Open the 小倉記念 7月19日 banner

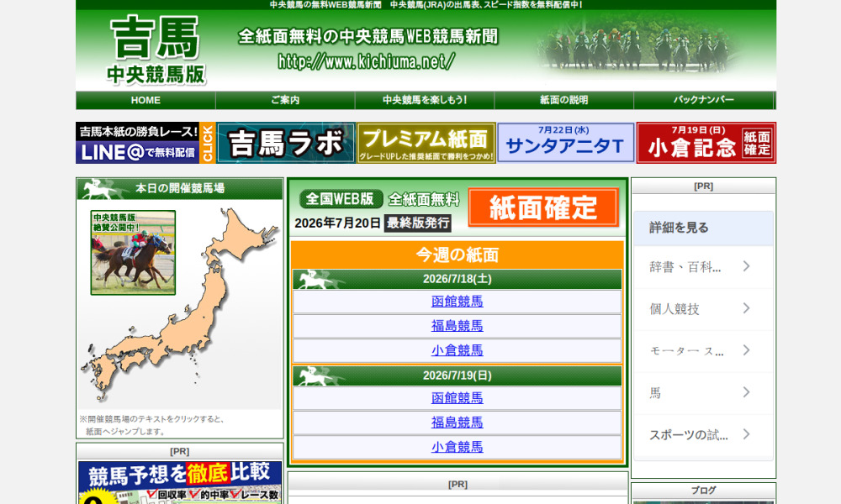point(706,143)
